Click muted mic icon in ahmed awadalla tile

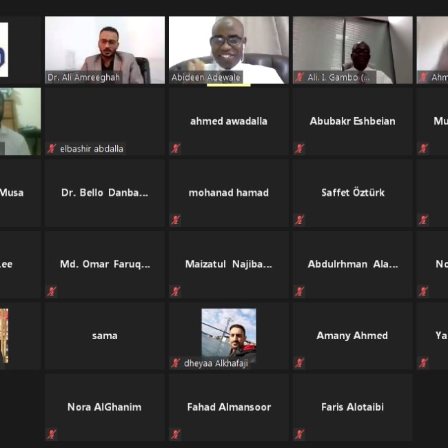(x=176, y=149)
